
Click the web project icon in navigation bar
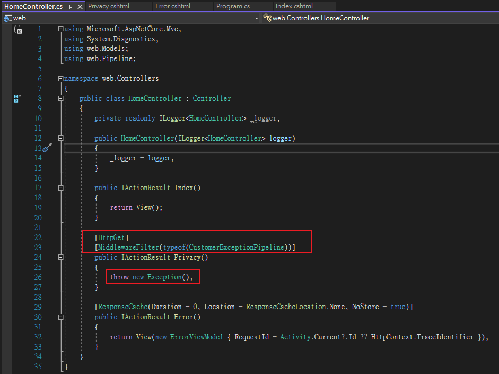(x=7, y=18)
